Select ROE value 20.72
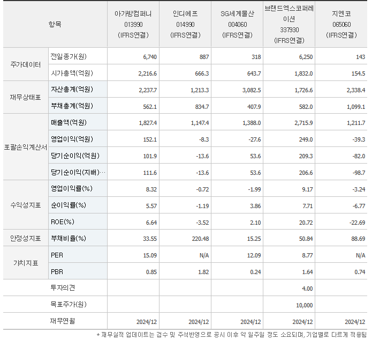The height and width of the screenshot is (339, 372). tap(306, 223)
